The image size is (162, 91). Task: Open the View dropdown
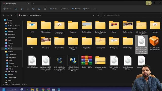(x=64, y=9)
